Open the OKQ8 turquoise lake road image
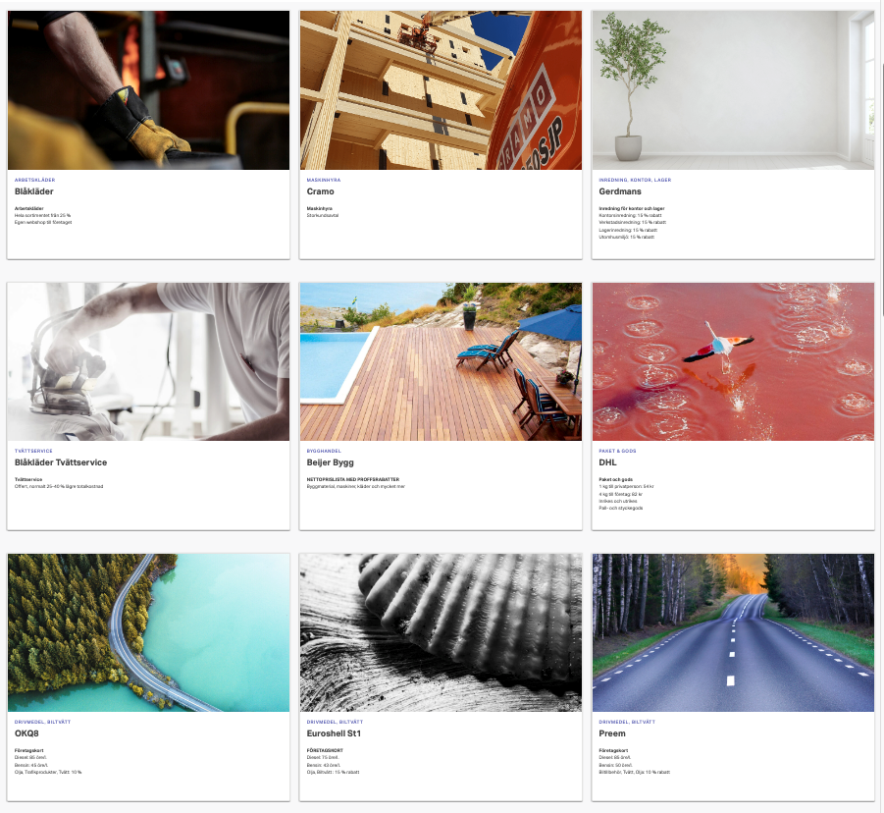Image resolution: width=884 pixels, height=813 pixels. point(148,632)
